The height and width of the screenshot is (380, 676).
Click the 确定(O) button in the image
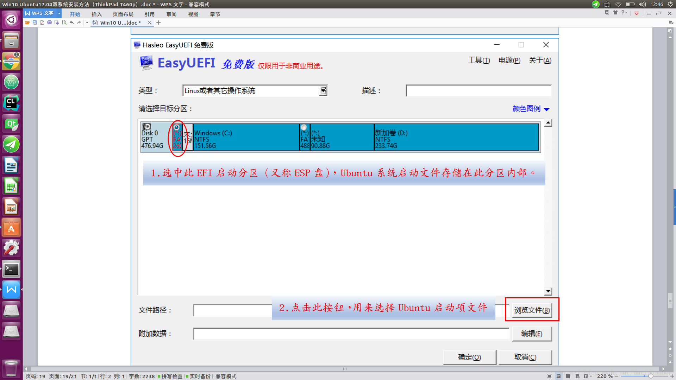[x=469, y=357]
